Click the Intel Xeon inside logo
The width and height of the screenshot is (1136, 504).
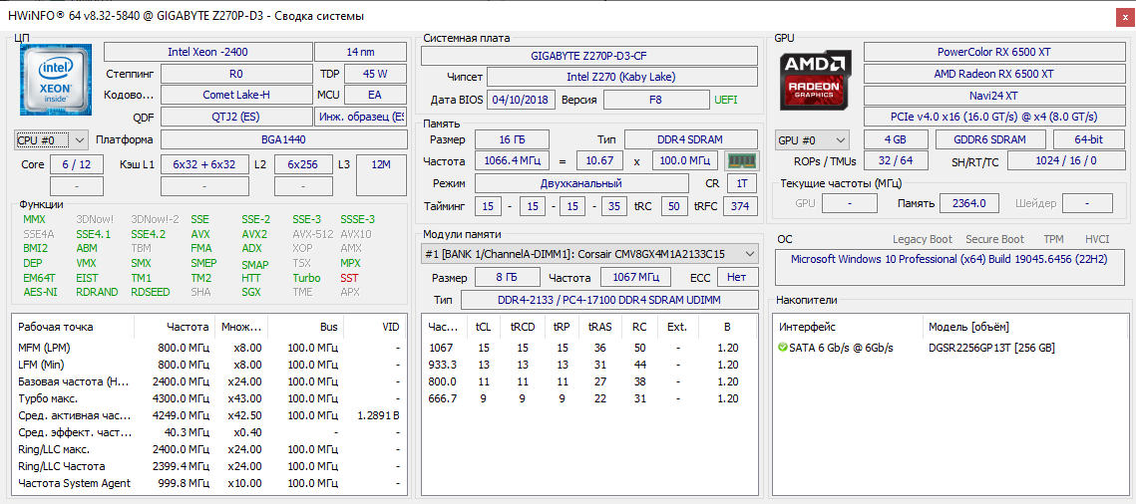click(56, 81)
